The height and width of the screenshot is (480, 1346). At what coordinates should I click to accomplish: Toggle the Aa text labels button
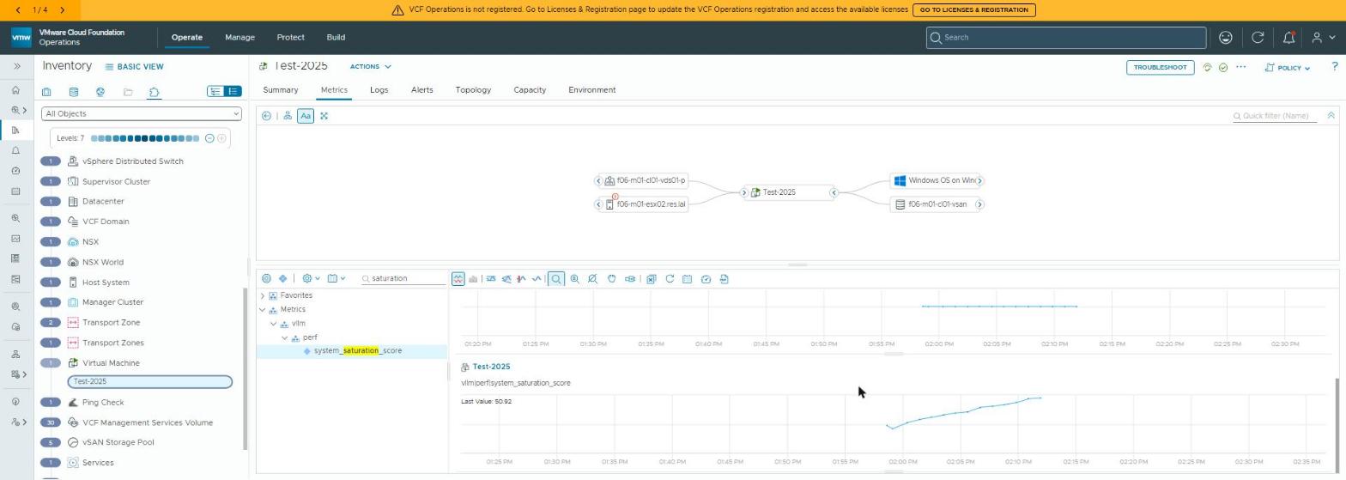(x=306, y=116)
